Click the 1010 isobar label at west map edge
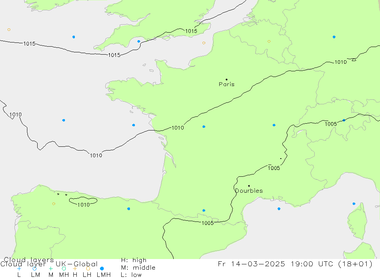Screen dimensions: 380x278 (x=16, y=115)
